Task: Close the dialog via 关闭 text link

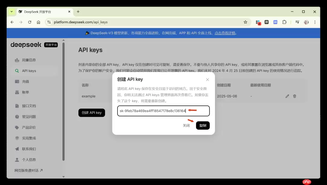Action: 187,125
